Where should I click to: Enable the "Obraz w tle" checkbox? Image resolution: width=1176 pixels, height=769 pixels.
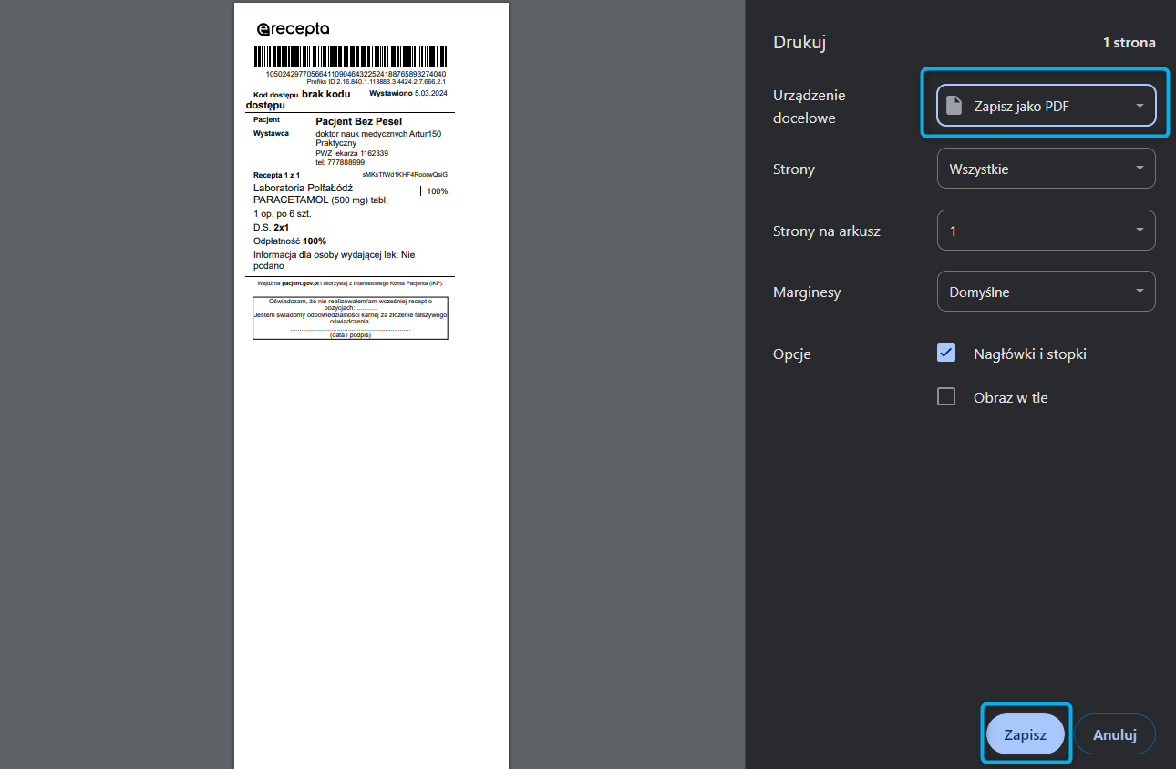945,396
